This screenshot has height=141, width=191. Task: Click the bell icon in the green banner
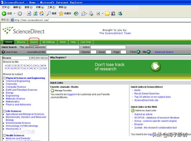156,67
